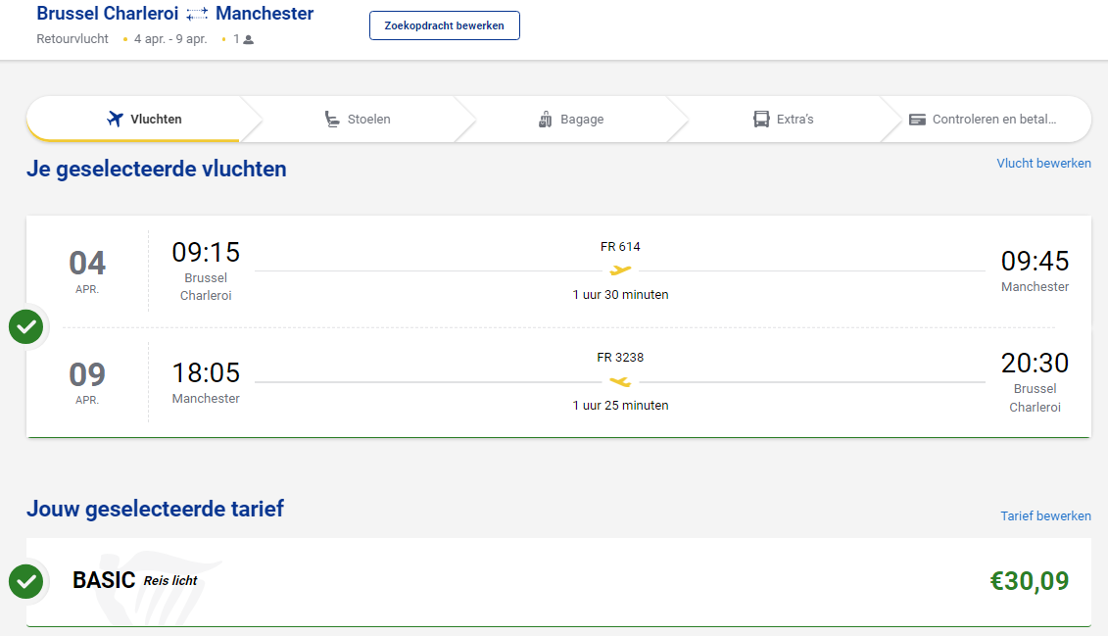This screenshot has height=636, width=1108.
Task: Click the bus icon beside Extra's
Action: 761,120
